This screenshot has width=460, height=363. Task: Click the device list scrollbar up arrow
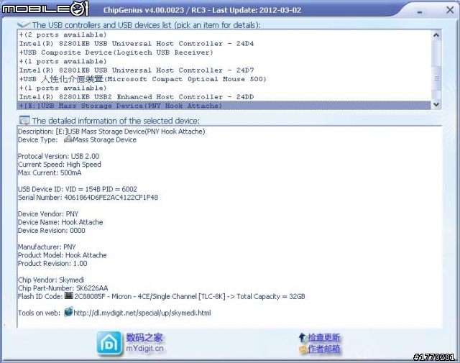pyautogui.click(x=436, y=35)
